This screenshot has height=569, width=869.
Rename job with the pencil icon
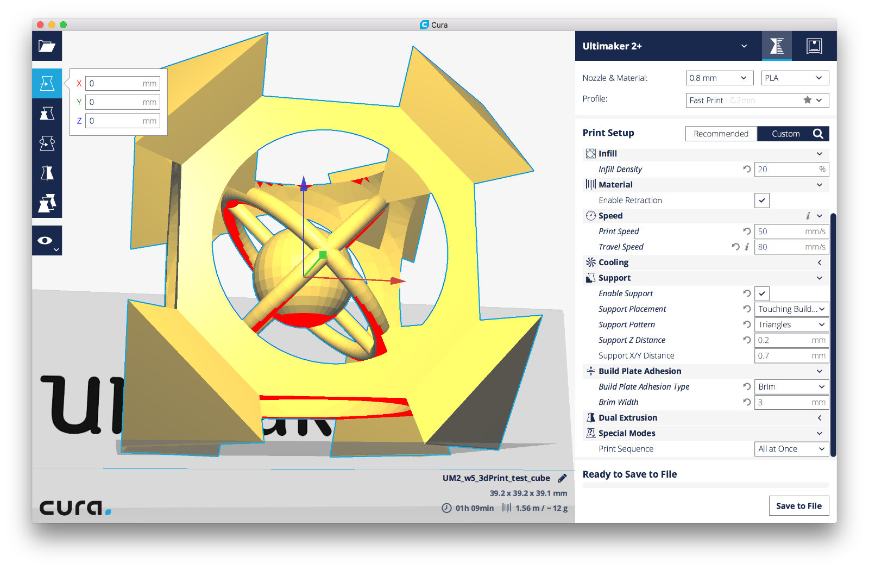pos(562,478)
